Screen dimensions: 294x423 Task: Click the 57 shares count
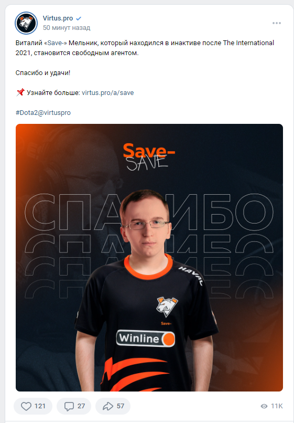tap(121, 406)
